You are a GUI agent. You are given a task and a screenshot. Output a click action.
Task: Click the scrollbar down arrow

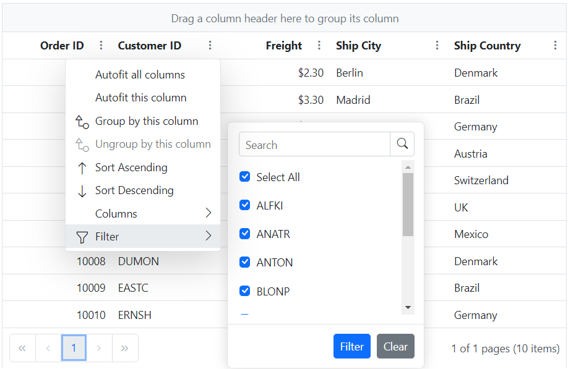[x=408, y=308]
